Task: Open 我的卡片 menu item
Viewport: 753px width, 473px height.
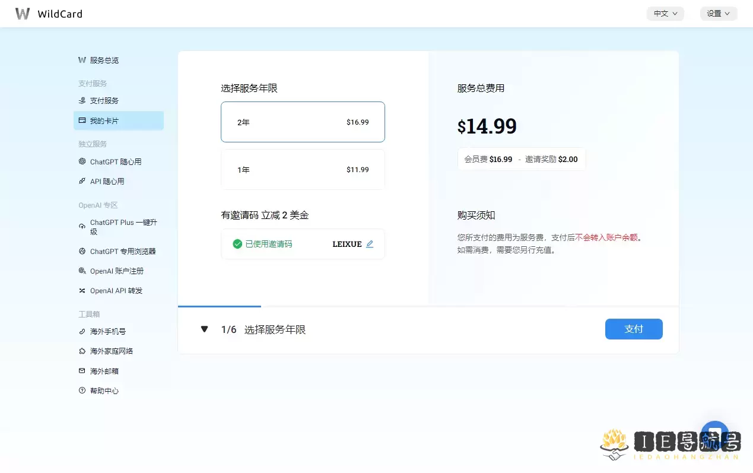Action: coord(119,120)
